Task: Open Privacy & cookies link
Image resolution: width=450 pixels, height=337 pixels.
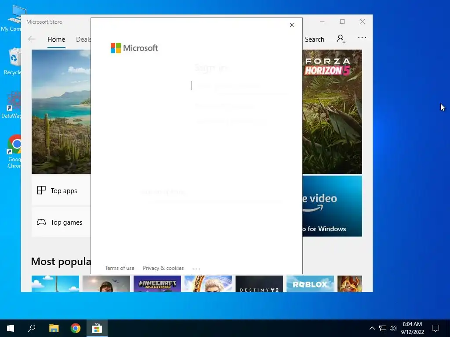Action: tap(163, 268)
